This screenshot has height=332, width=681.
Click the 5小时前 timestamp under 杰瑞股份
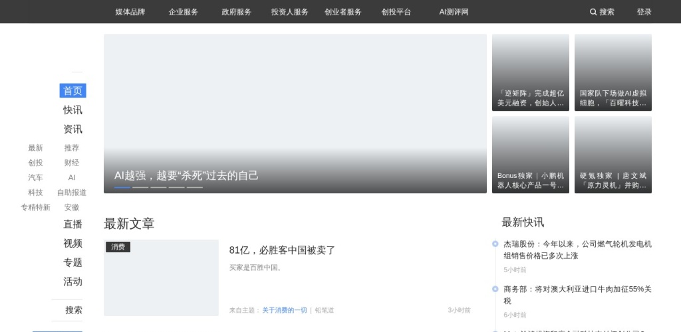pos(515,270)
